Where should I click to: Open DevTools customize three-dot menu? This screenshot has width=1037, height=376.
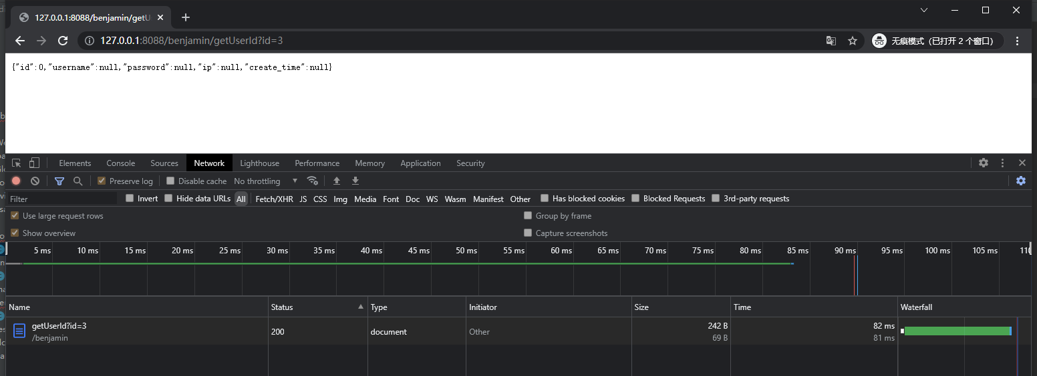click(1002, 163)
